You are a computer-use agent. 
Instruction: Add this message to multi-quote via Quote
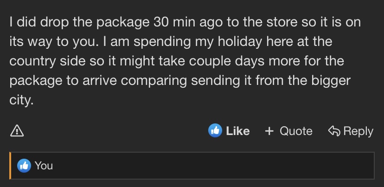(x=295, y=131)
